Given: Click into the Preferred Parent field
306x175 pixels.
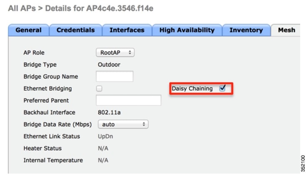Looking at the screenshot, I should (x=128, y=100).
